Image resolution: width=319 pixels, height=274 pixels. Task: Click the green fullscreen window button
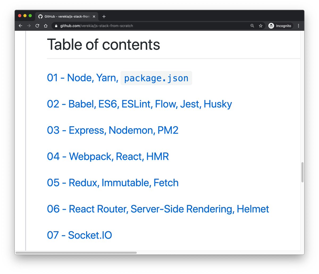30,16
